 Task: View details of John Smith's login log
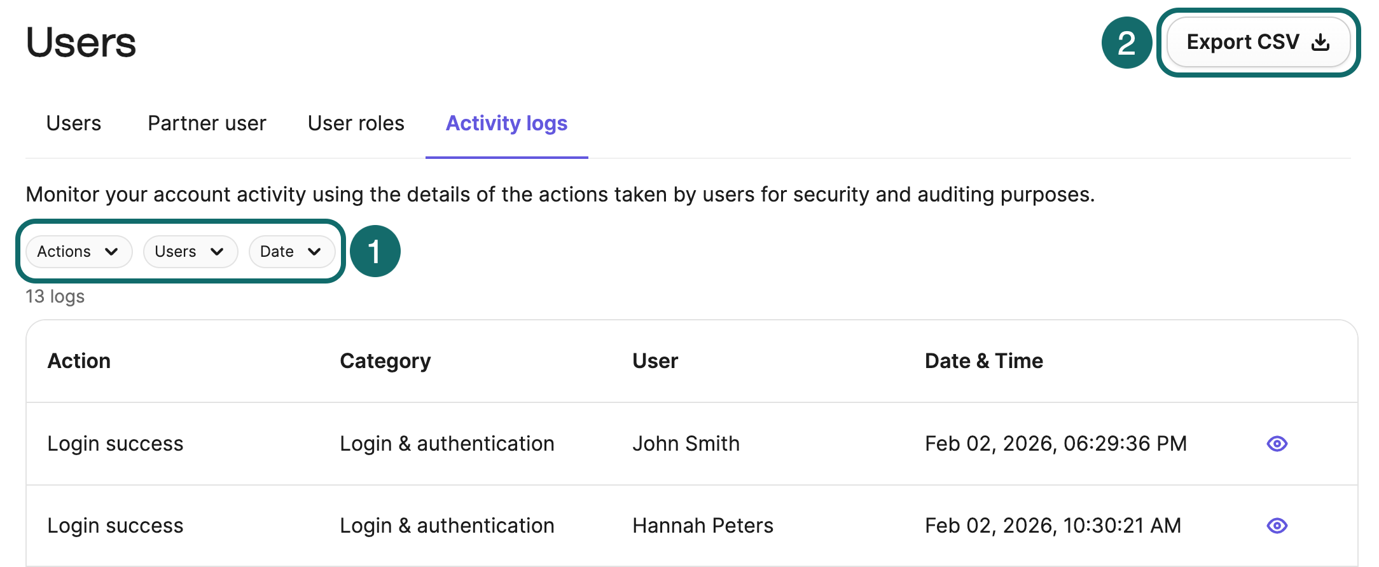pyautogui.click(x=1277, y=444)
